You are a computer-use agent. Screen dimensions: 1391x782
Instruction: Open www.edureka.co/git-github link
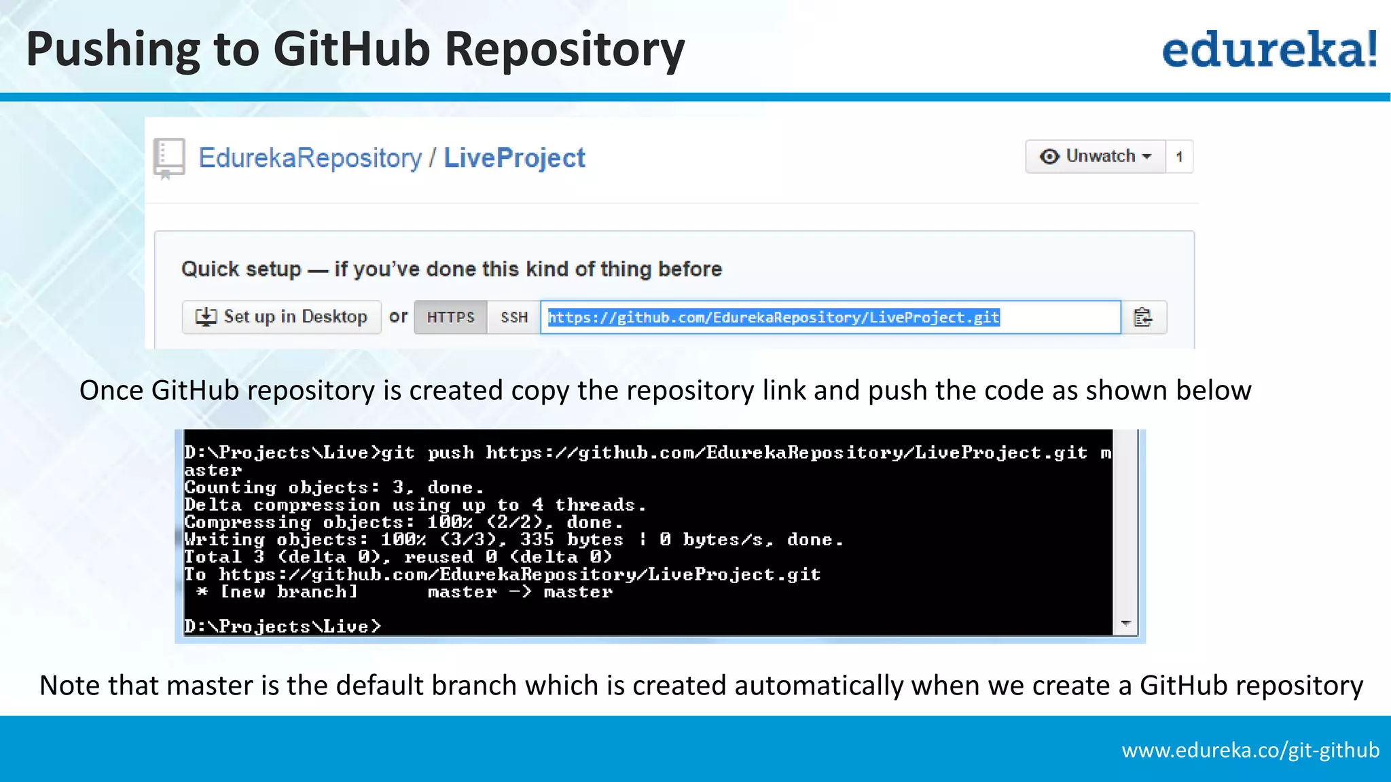click(1250, 750)
